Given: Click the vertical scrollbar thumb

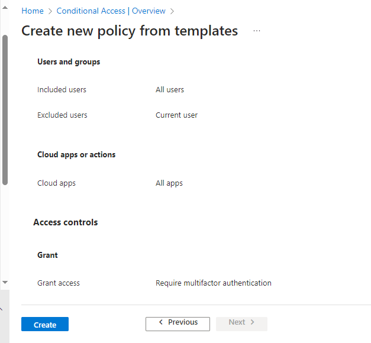Looking at the screenshot, I should pos(5,109).
